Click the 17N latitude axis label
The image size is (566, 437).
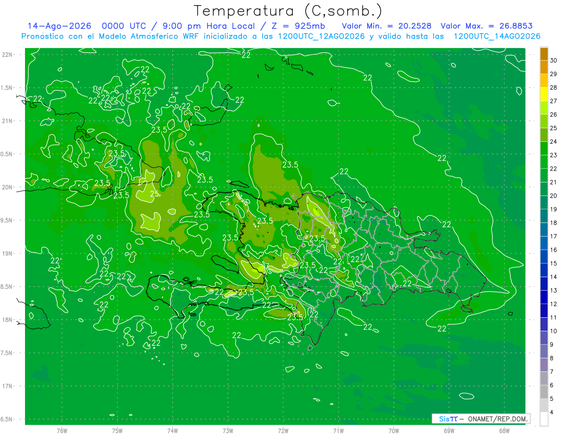click(8, 386)
